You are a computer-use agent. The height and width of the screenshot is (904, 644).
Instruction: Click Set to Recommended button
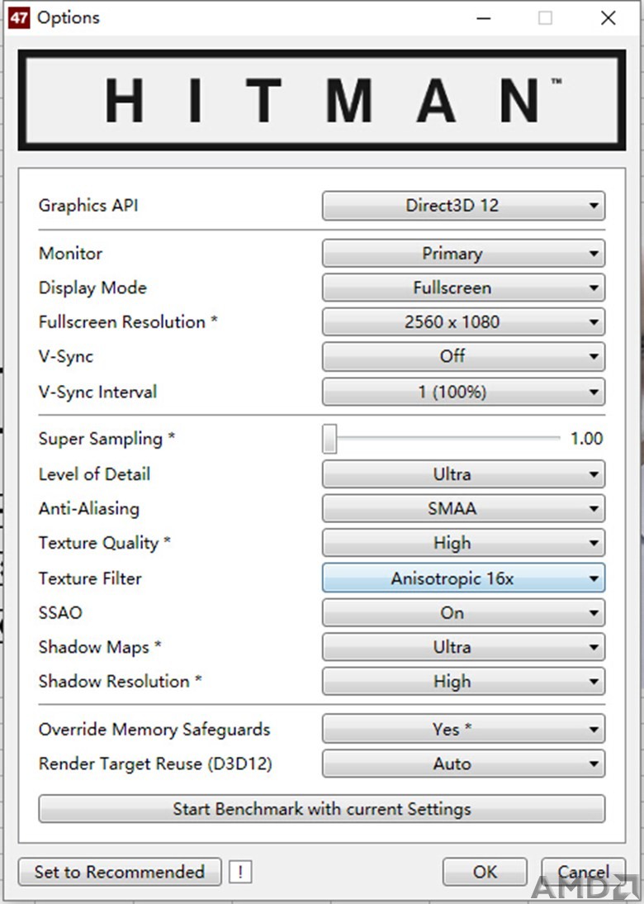coord(120,872)
